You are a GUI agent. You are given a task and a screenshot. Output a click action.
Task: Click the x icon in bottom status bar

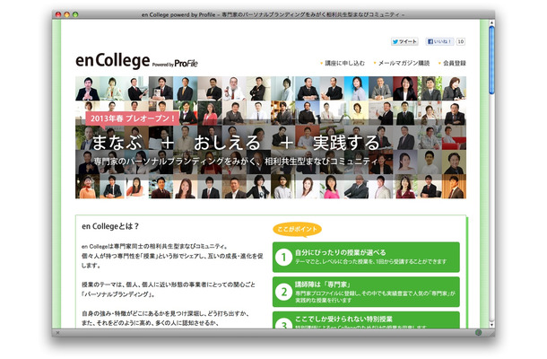[x=57, y=333]
